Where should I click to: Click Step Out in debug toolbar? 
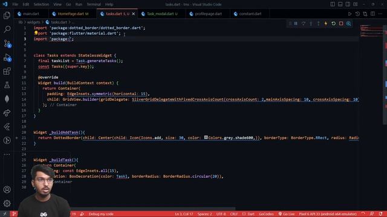pyautogui.click(x=319, y=24)
